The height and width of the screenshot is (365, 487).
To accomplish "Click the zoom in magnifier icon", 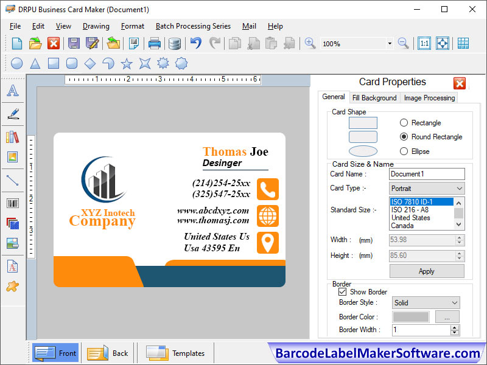I will 310,43.
